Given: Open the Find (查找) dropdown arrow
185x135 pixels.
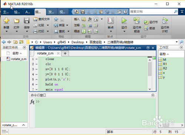Looking at the screenshot, I should (x=68, y=31).
